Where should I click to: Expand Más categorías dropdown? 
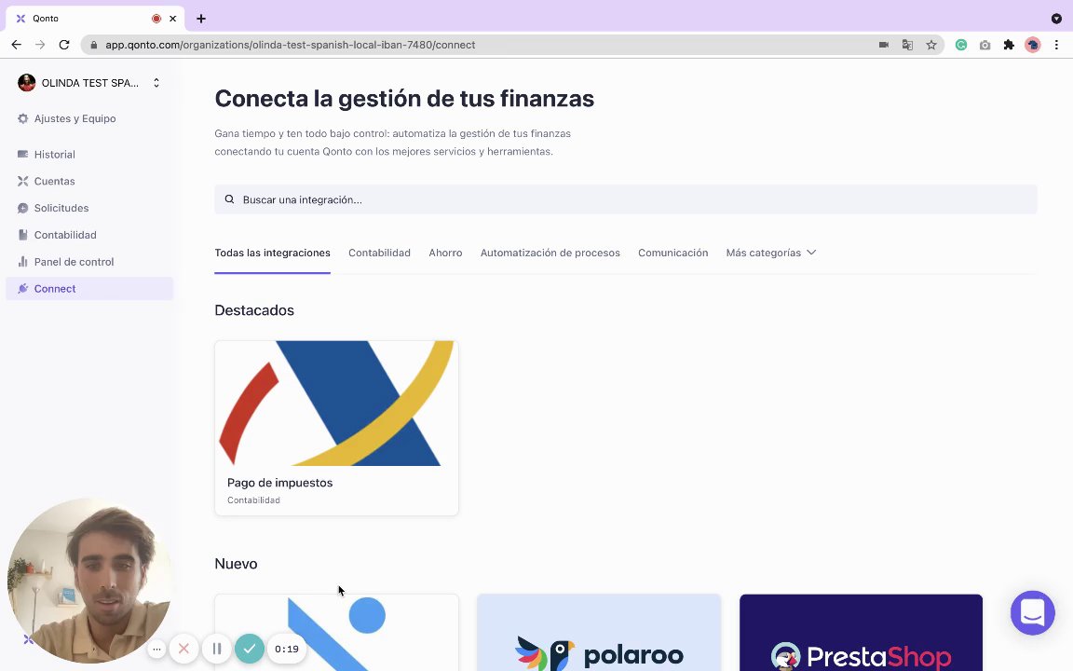[771, 253]
